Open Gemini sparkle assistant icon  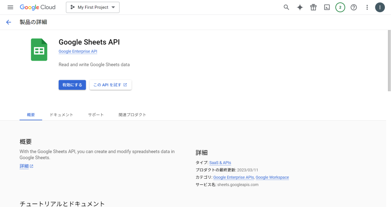pyautogui.click(x=300, y=7)
